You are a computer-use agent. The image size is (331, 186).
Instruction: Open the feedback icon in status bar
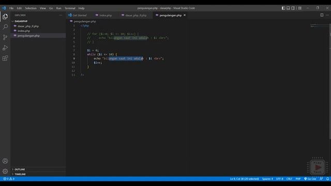(x=321, y=179)
